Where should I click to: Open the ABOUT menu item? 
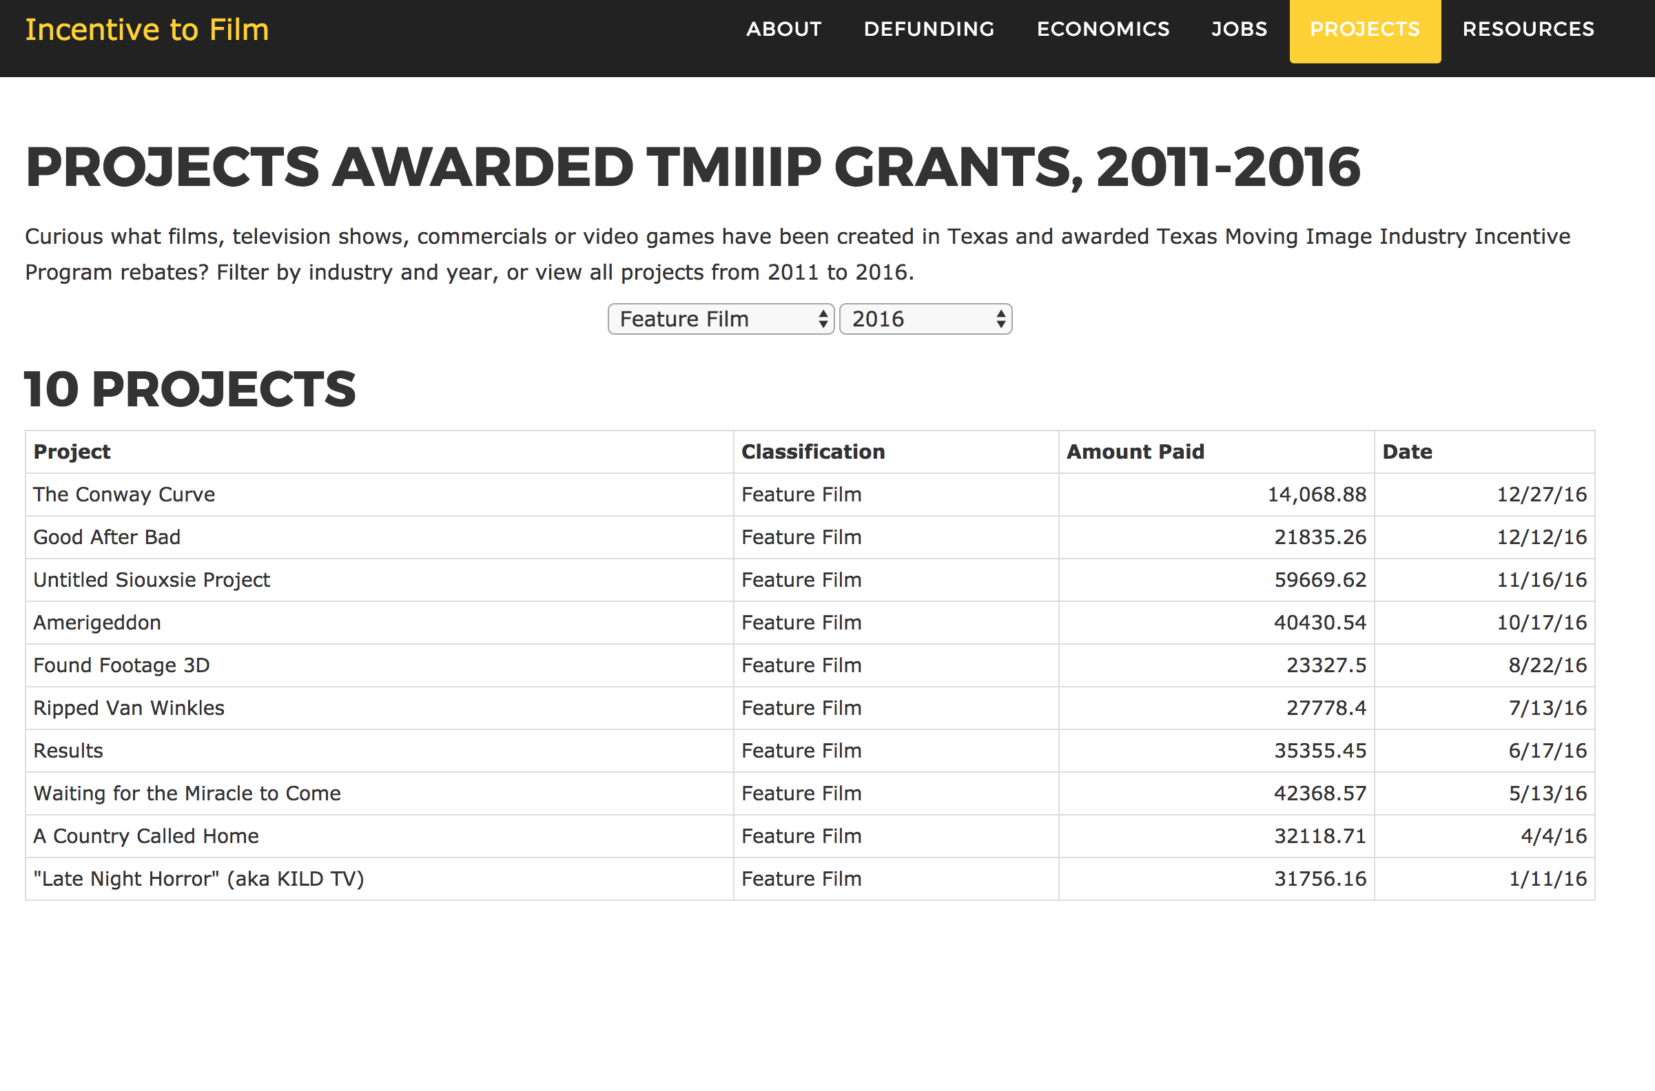(x=783, y=29)
